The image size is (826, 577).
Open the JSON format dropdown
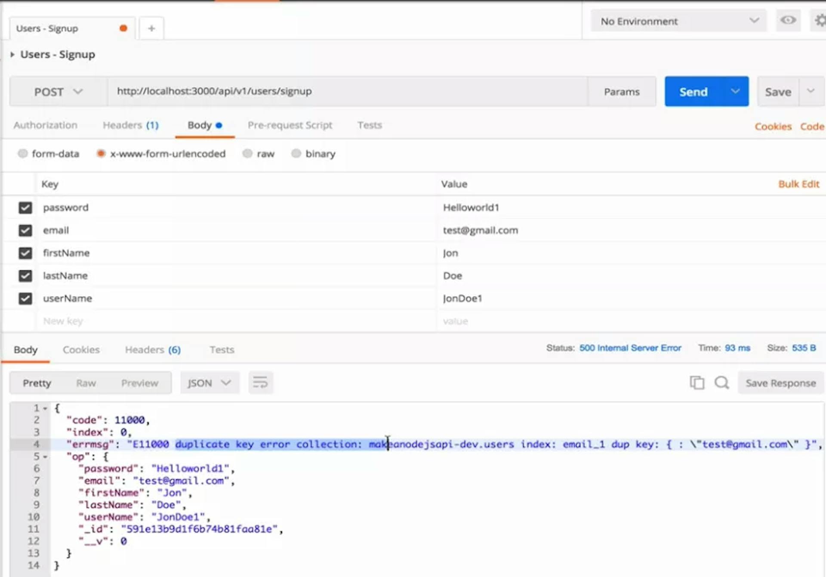coord(209,383)
